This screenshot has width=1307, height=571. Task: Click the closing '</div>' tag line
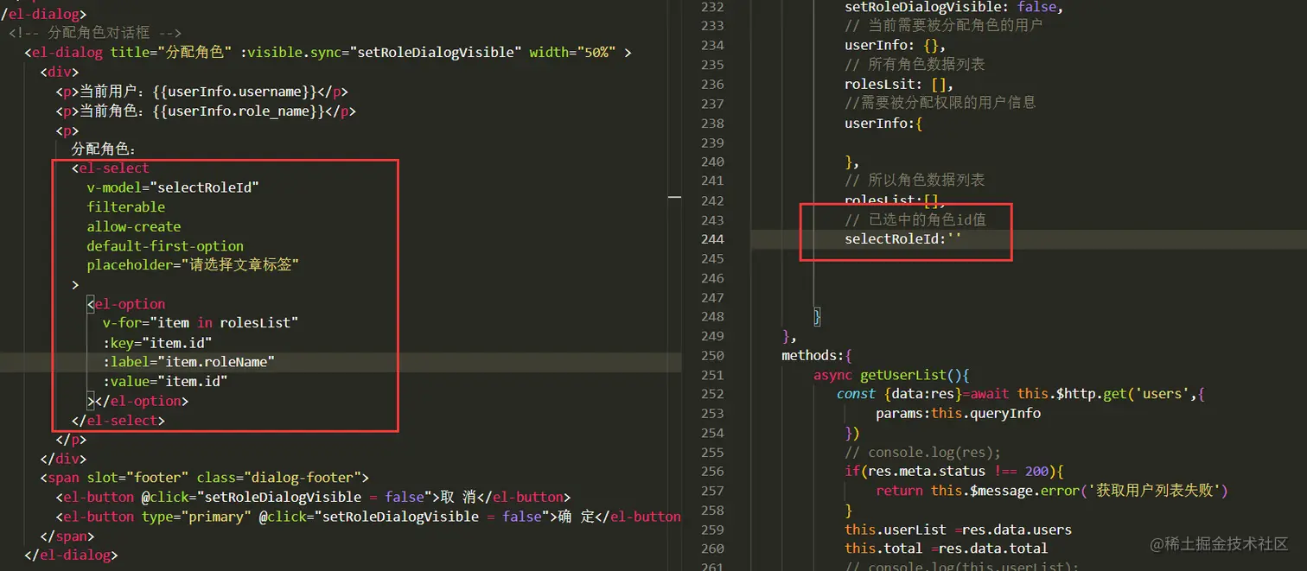(63, 459)
